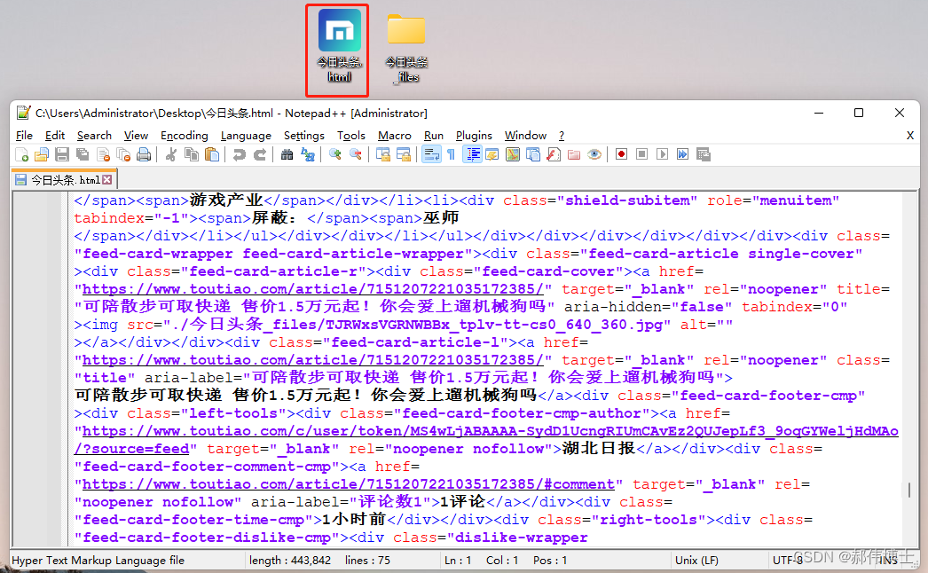Print the document via Print icon
Viewport: 928px width, 573px height.
(x=143, y=155)
